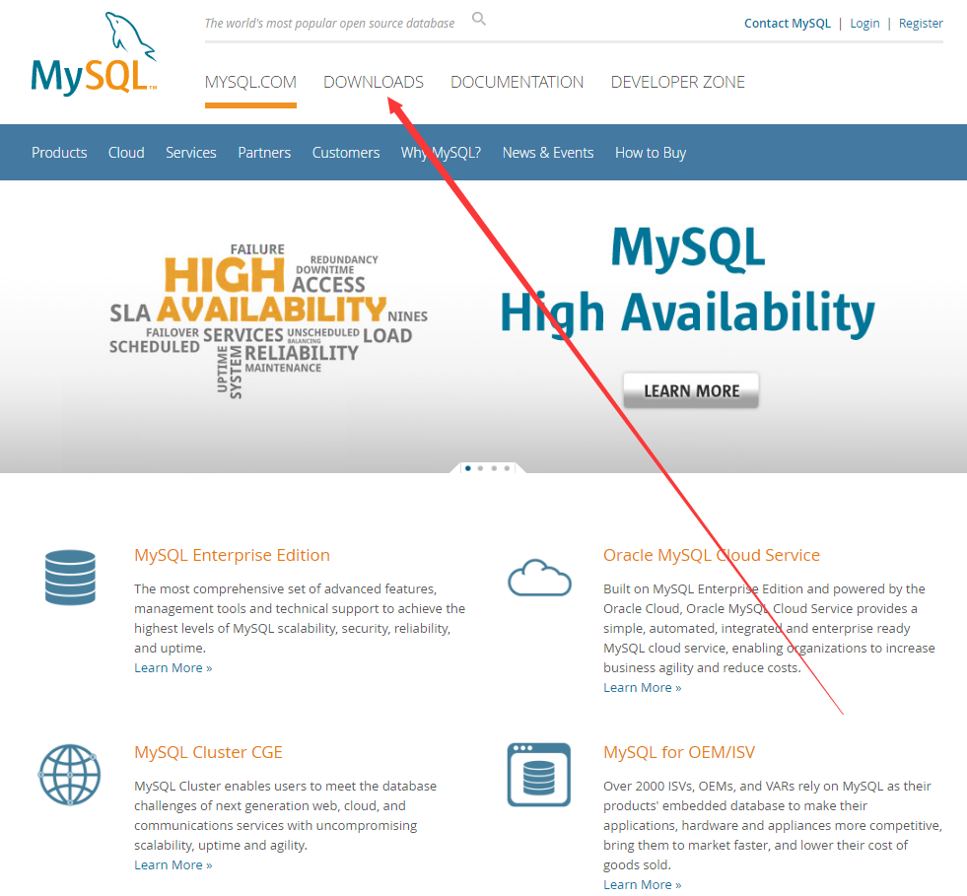Click Learn More under Enterprise Edition
This screenshot has width=967, height=896.
(x=173, y=668)
